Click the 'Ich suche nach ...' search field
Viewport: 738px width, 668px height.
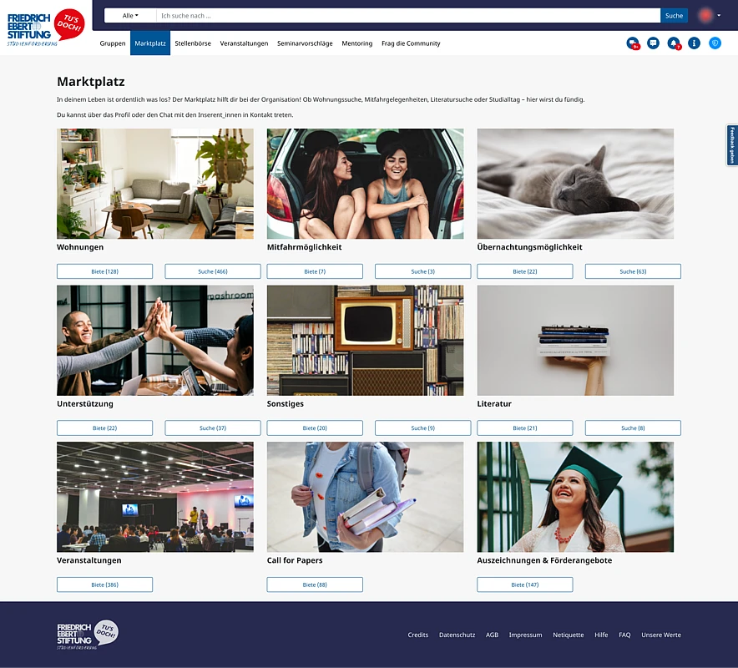408,16
